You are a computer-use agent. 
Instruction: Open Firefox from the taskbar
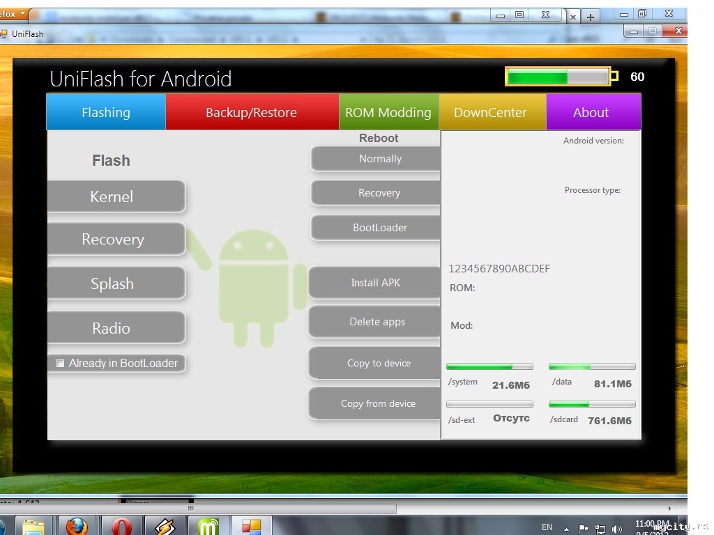77,526
